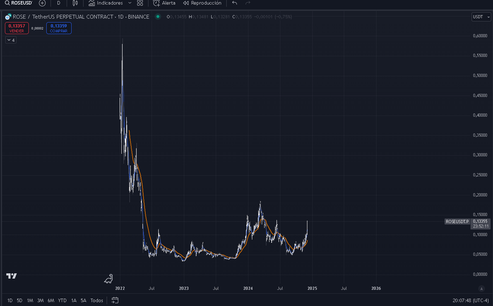Select the multi-chart layout grid icon

140,3
